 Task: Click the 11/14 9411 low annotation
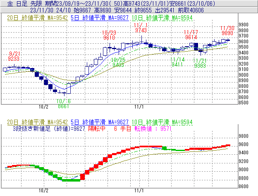coord(177,62)
